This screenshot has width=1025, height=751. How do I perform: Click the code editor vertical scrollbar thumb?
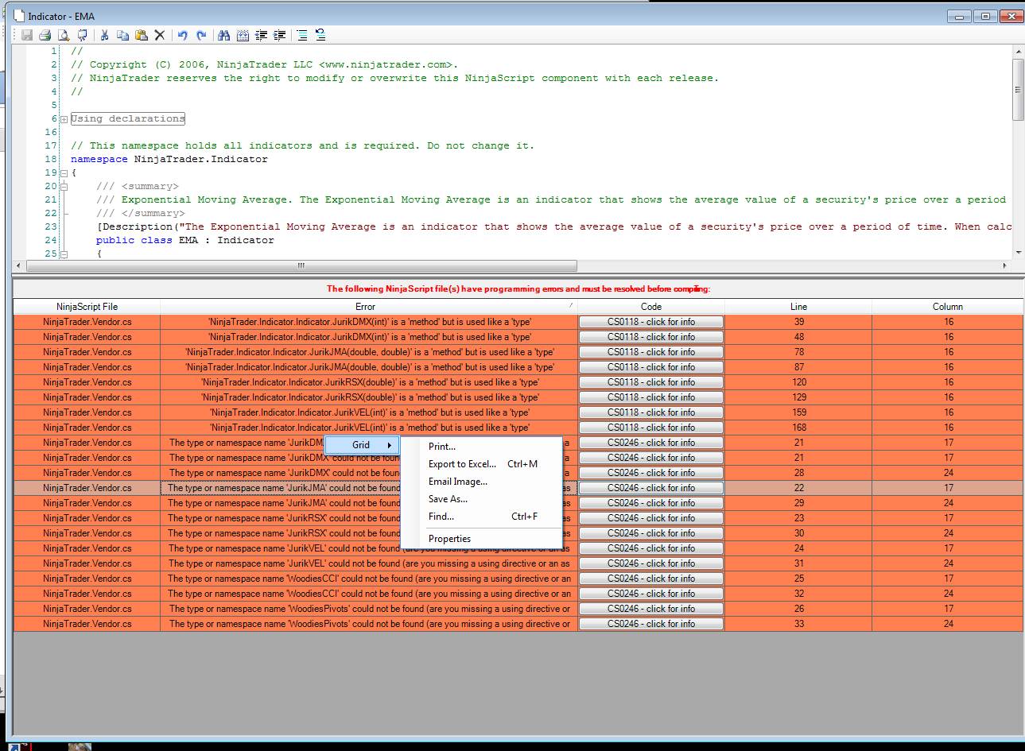(x=1018, y=90)
